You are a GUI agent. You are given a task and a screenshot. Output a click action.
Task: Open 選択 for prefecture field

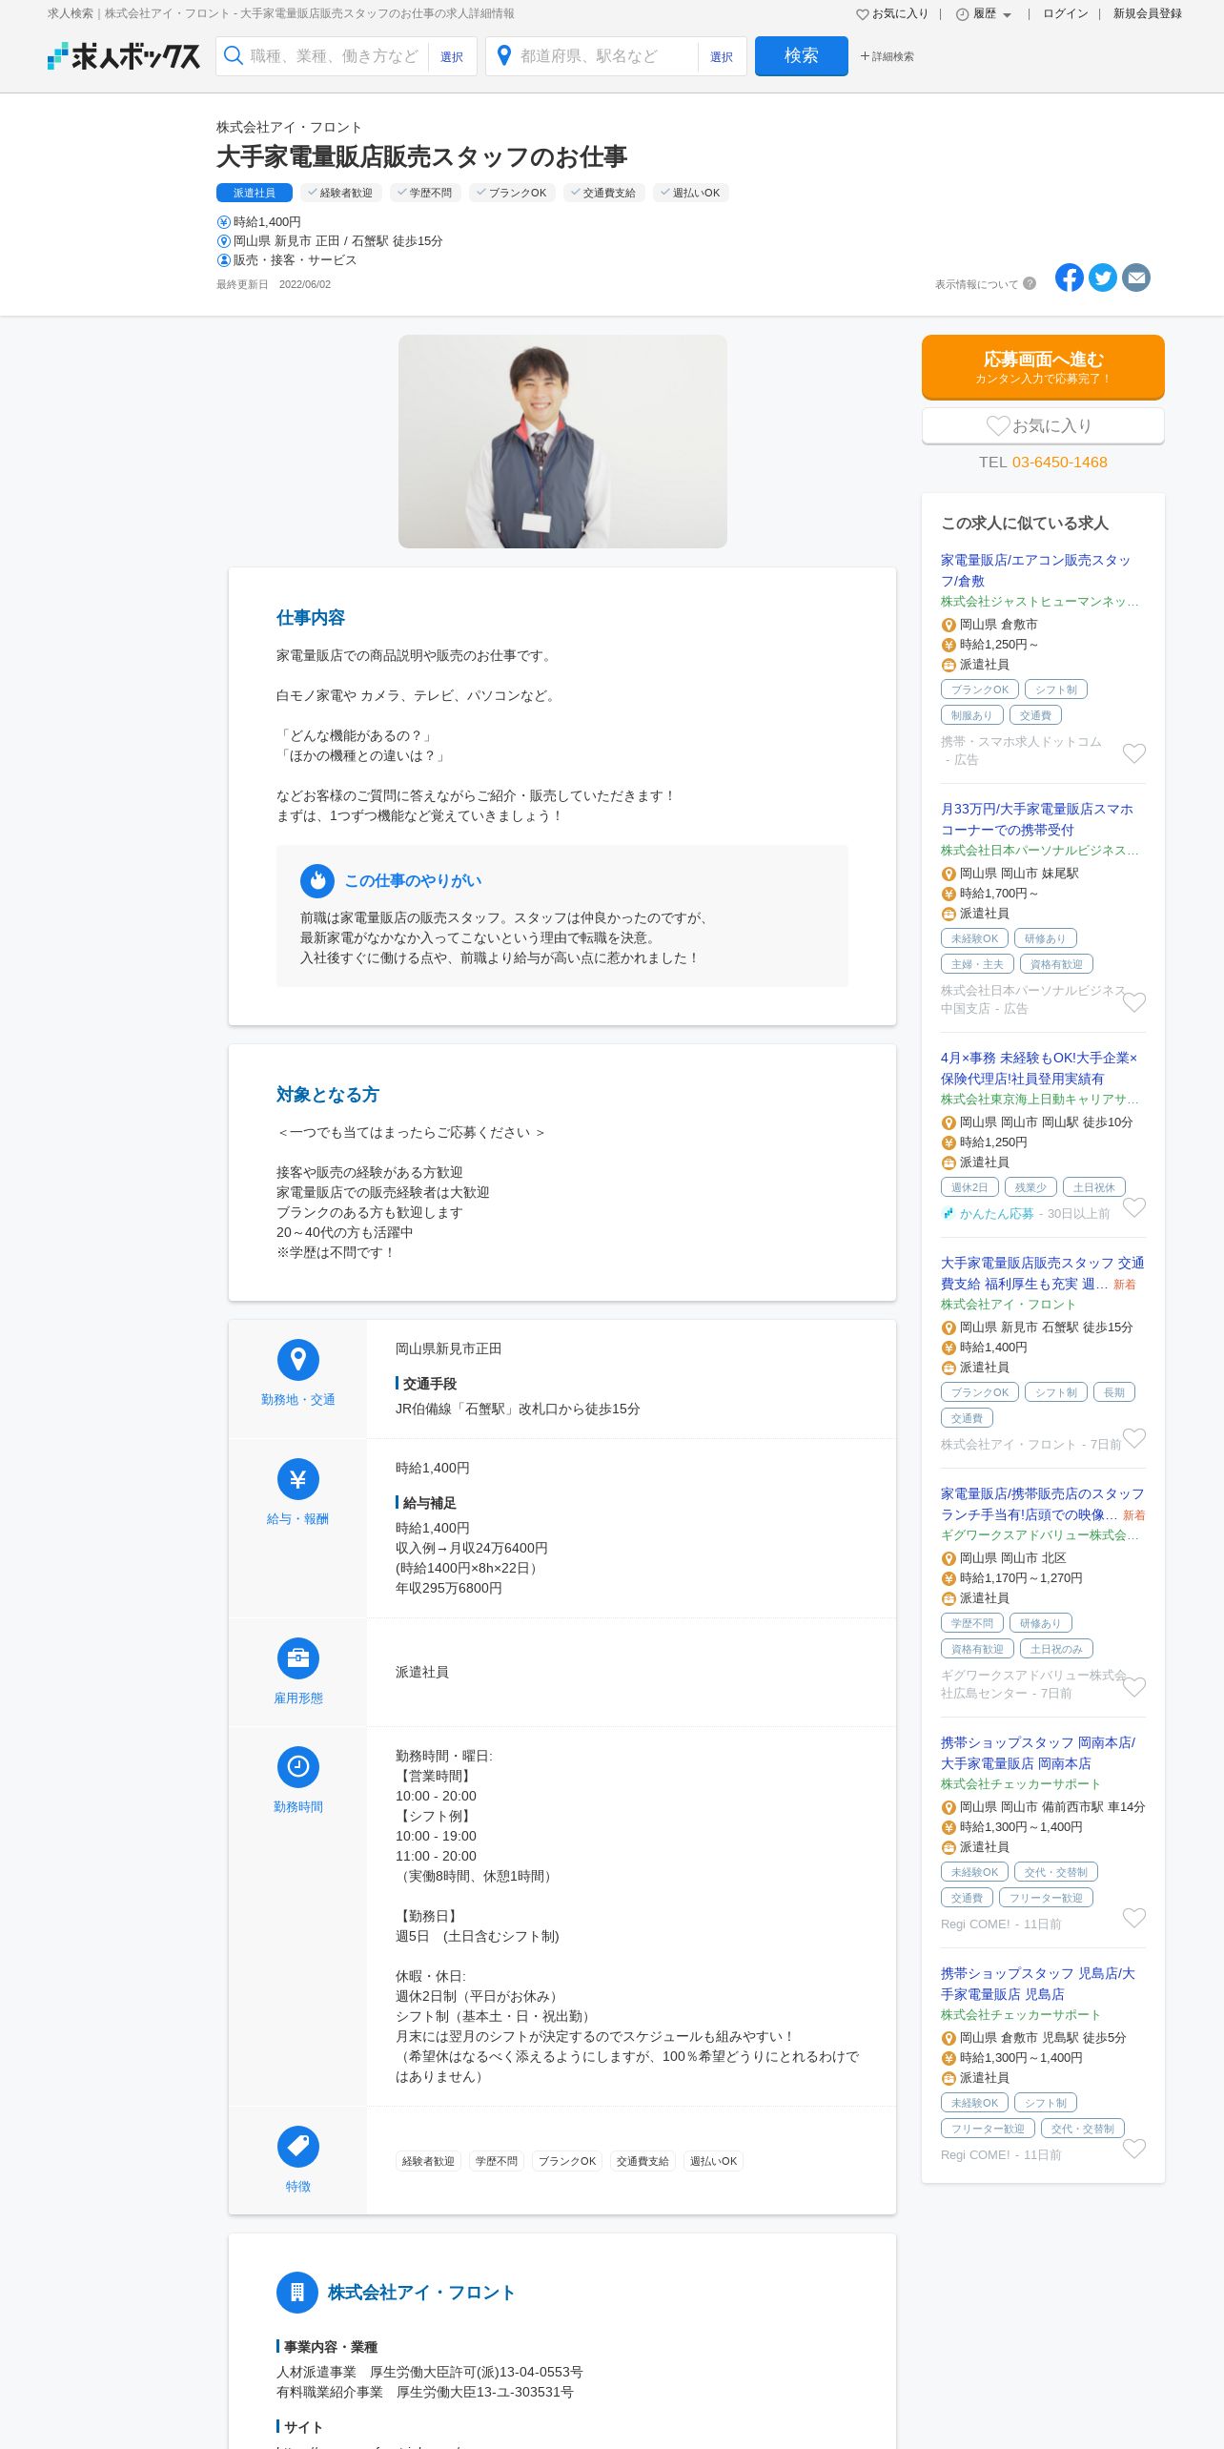coord(722,57)
